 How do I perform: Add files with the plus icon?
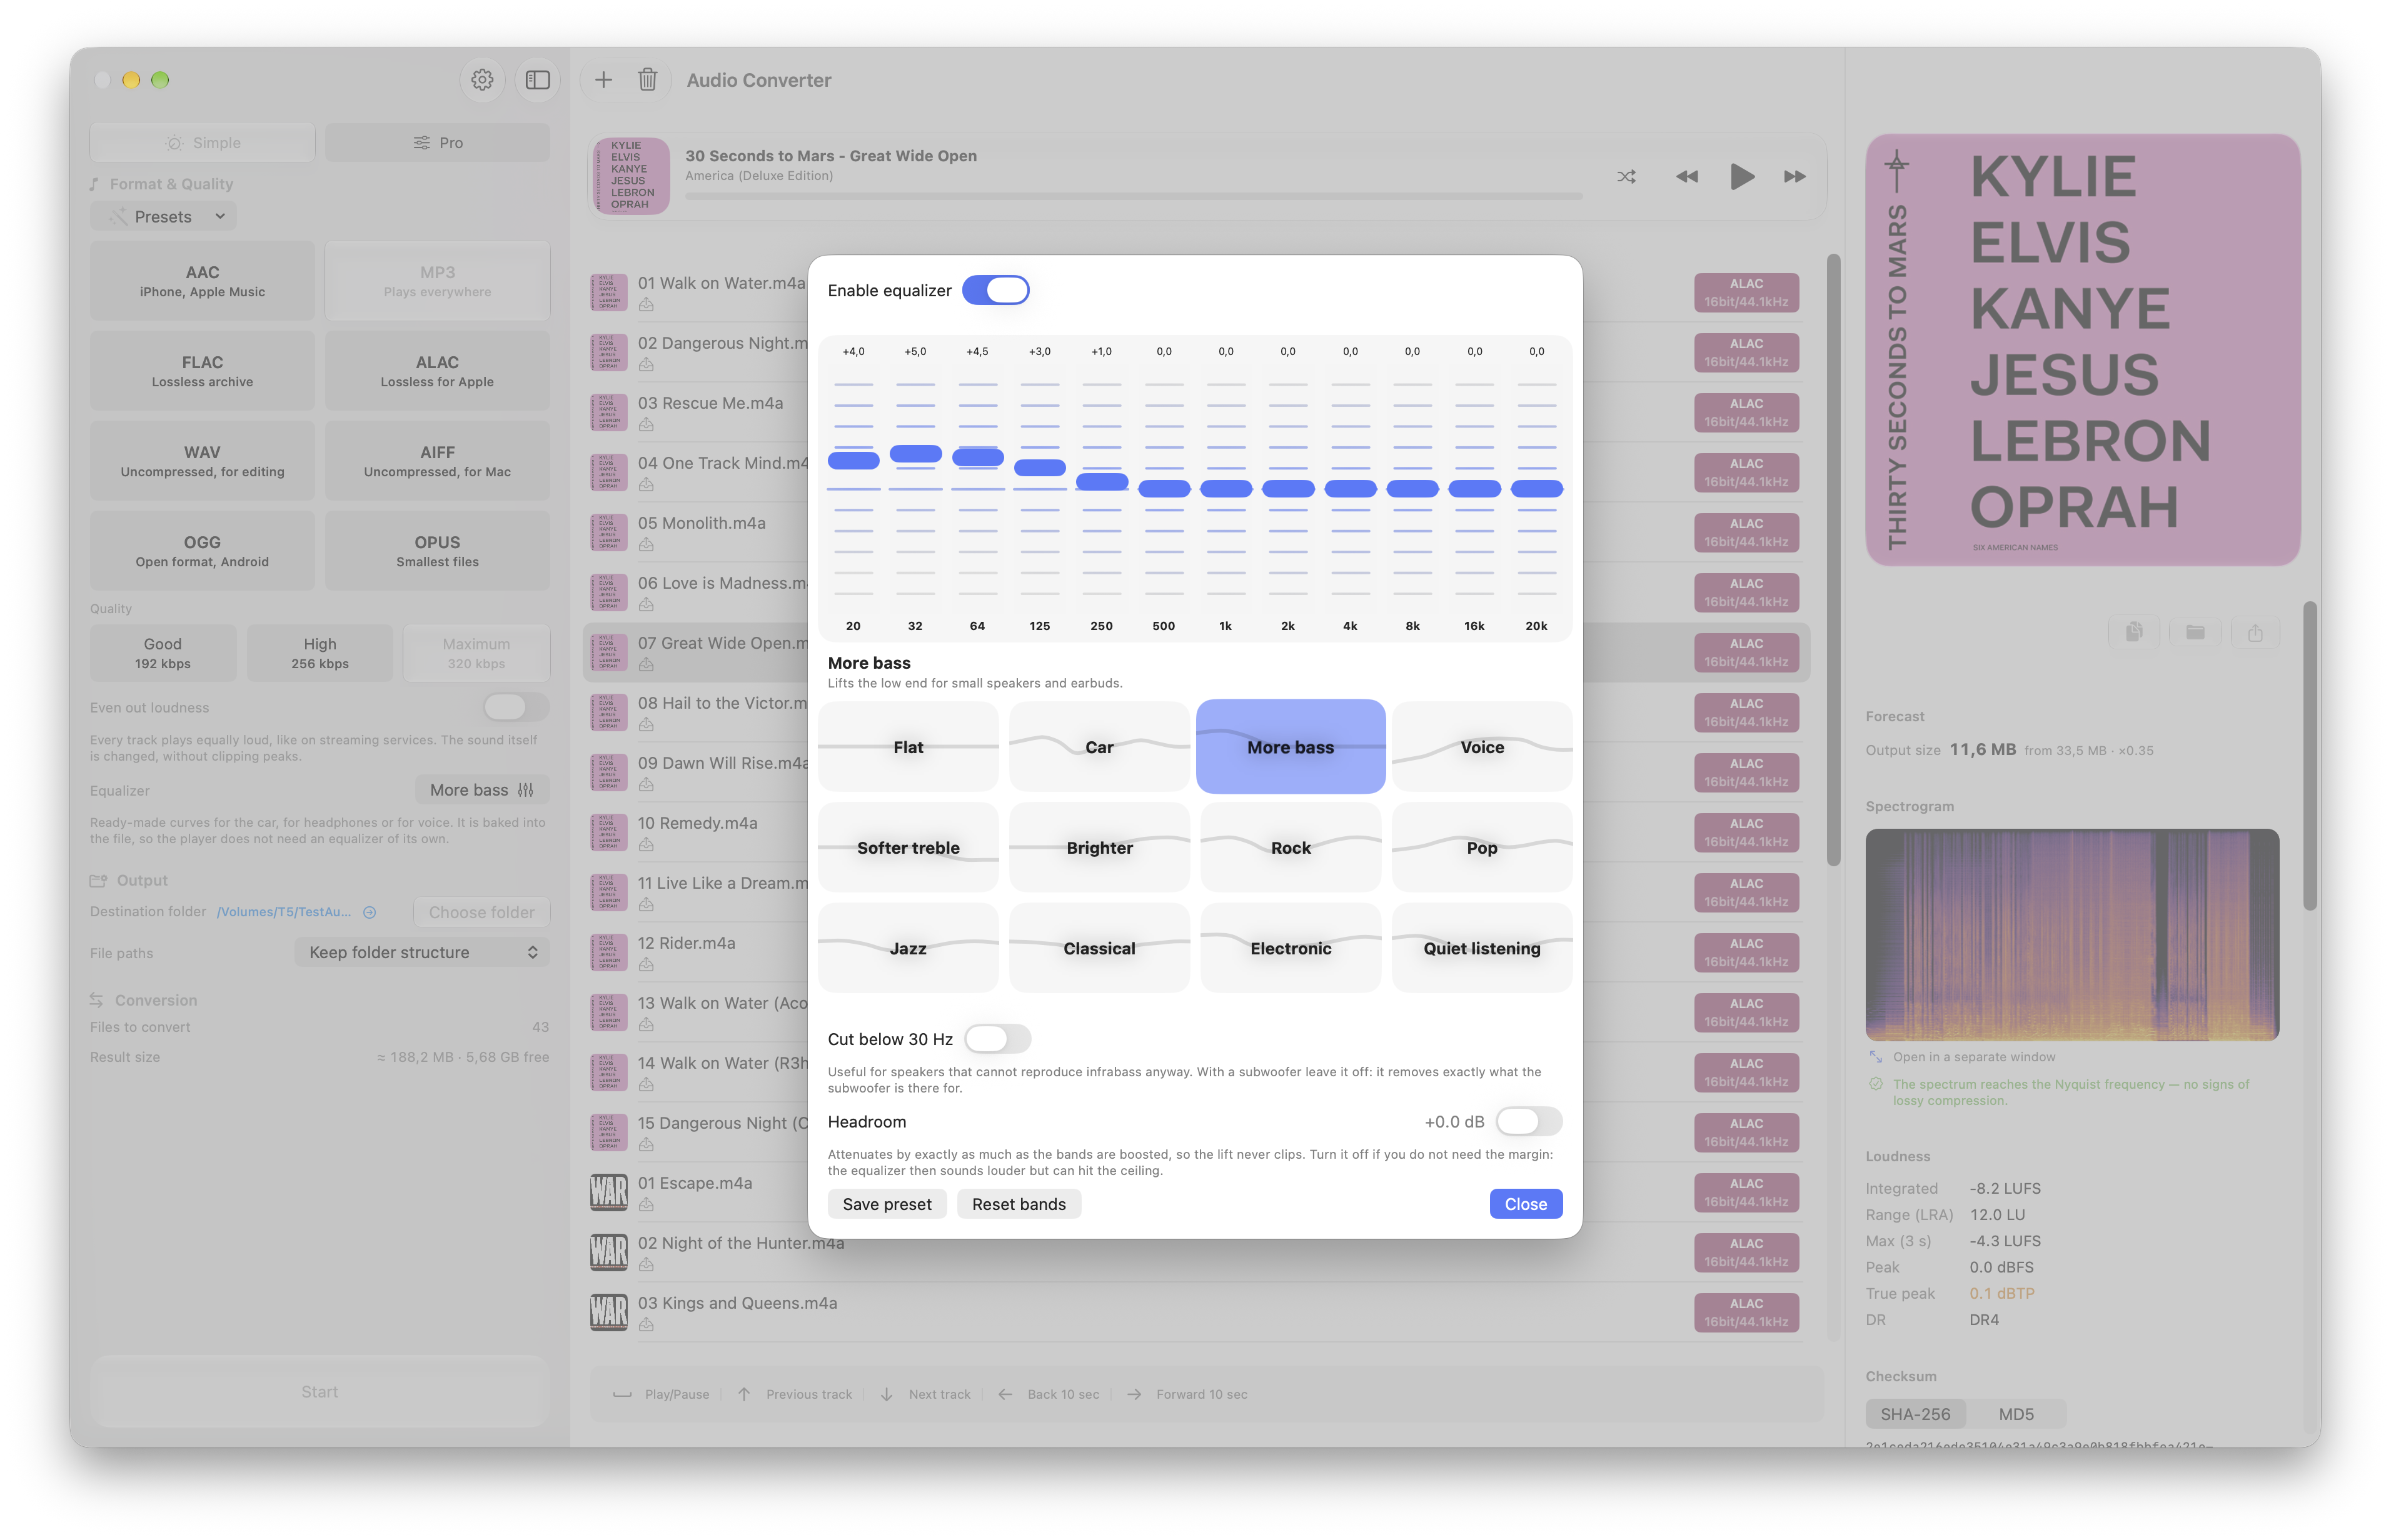(603, 80)
